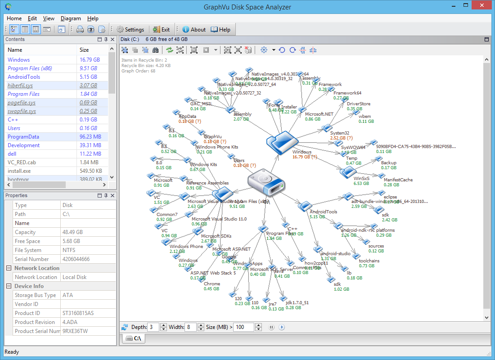Select the C:\ tab at bottom
Screen dimensions: 495x360
[135, 338]
